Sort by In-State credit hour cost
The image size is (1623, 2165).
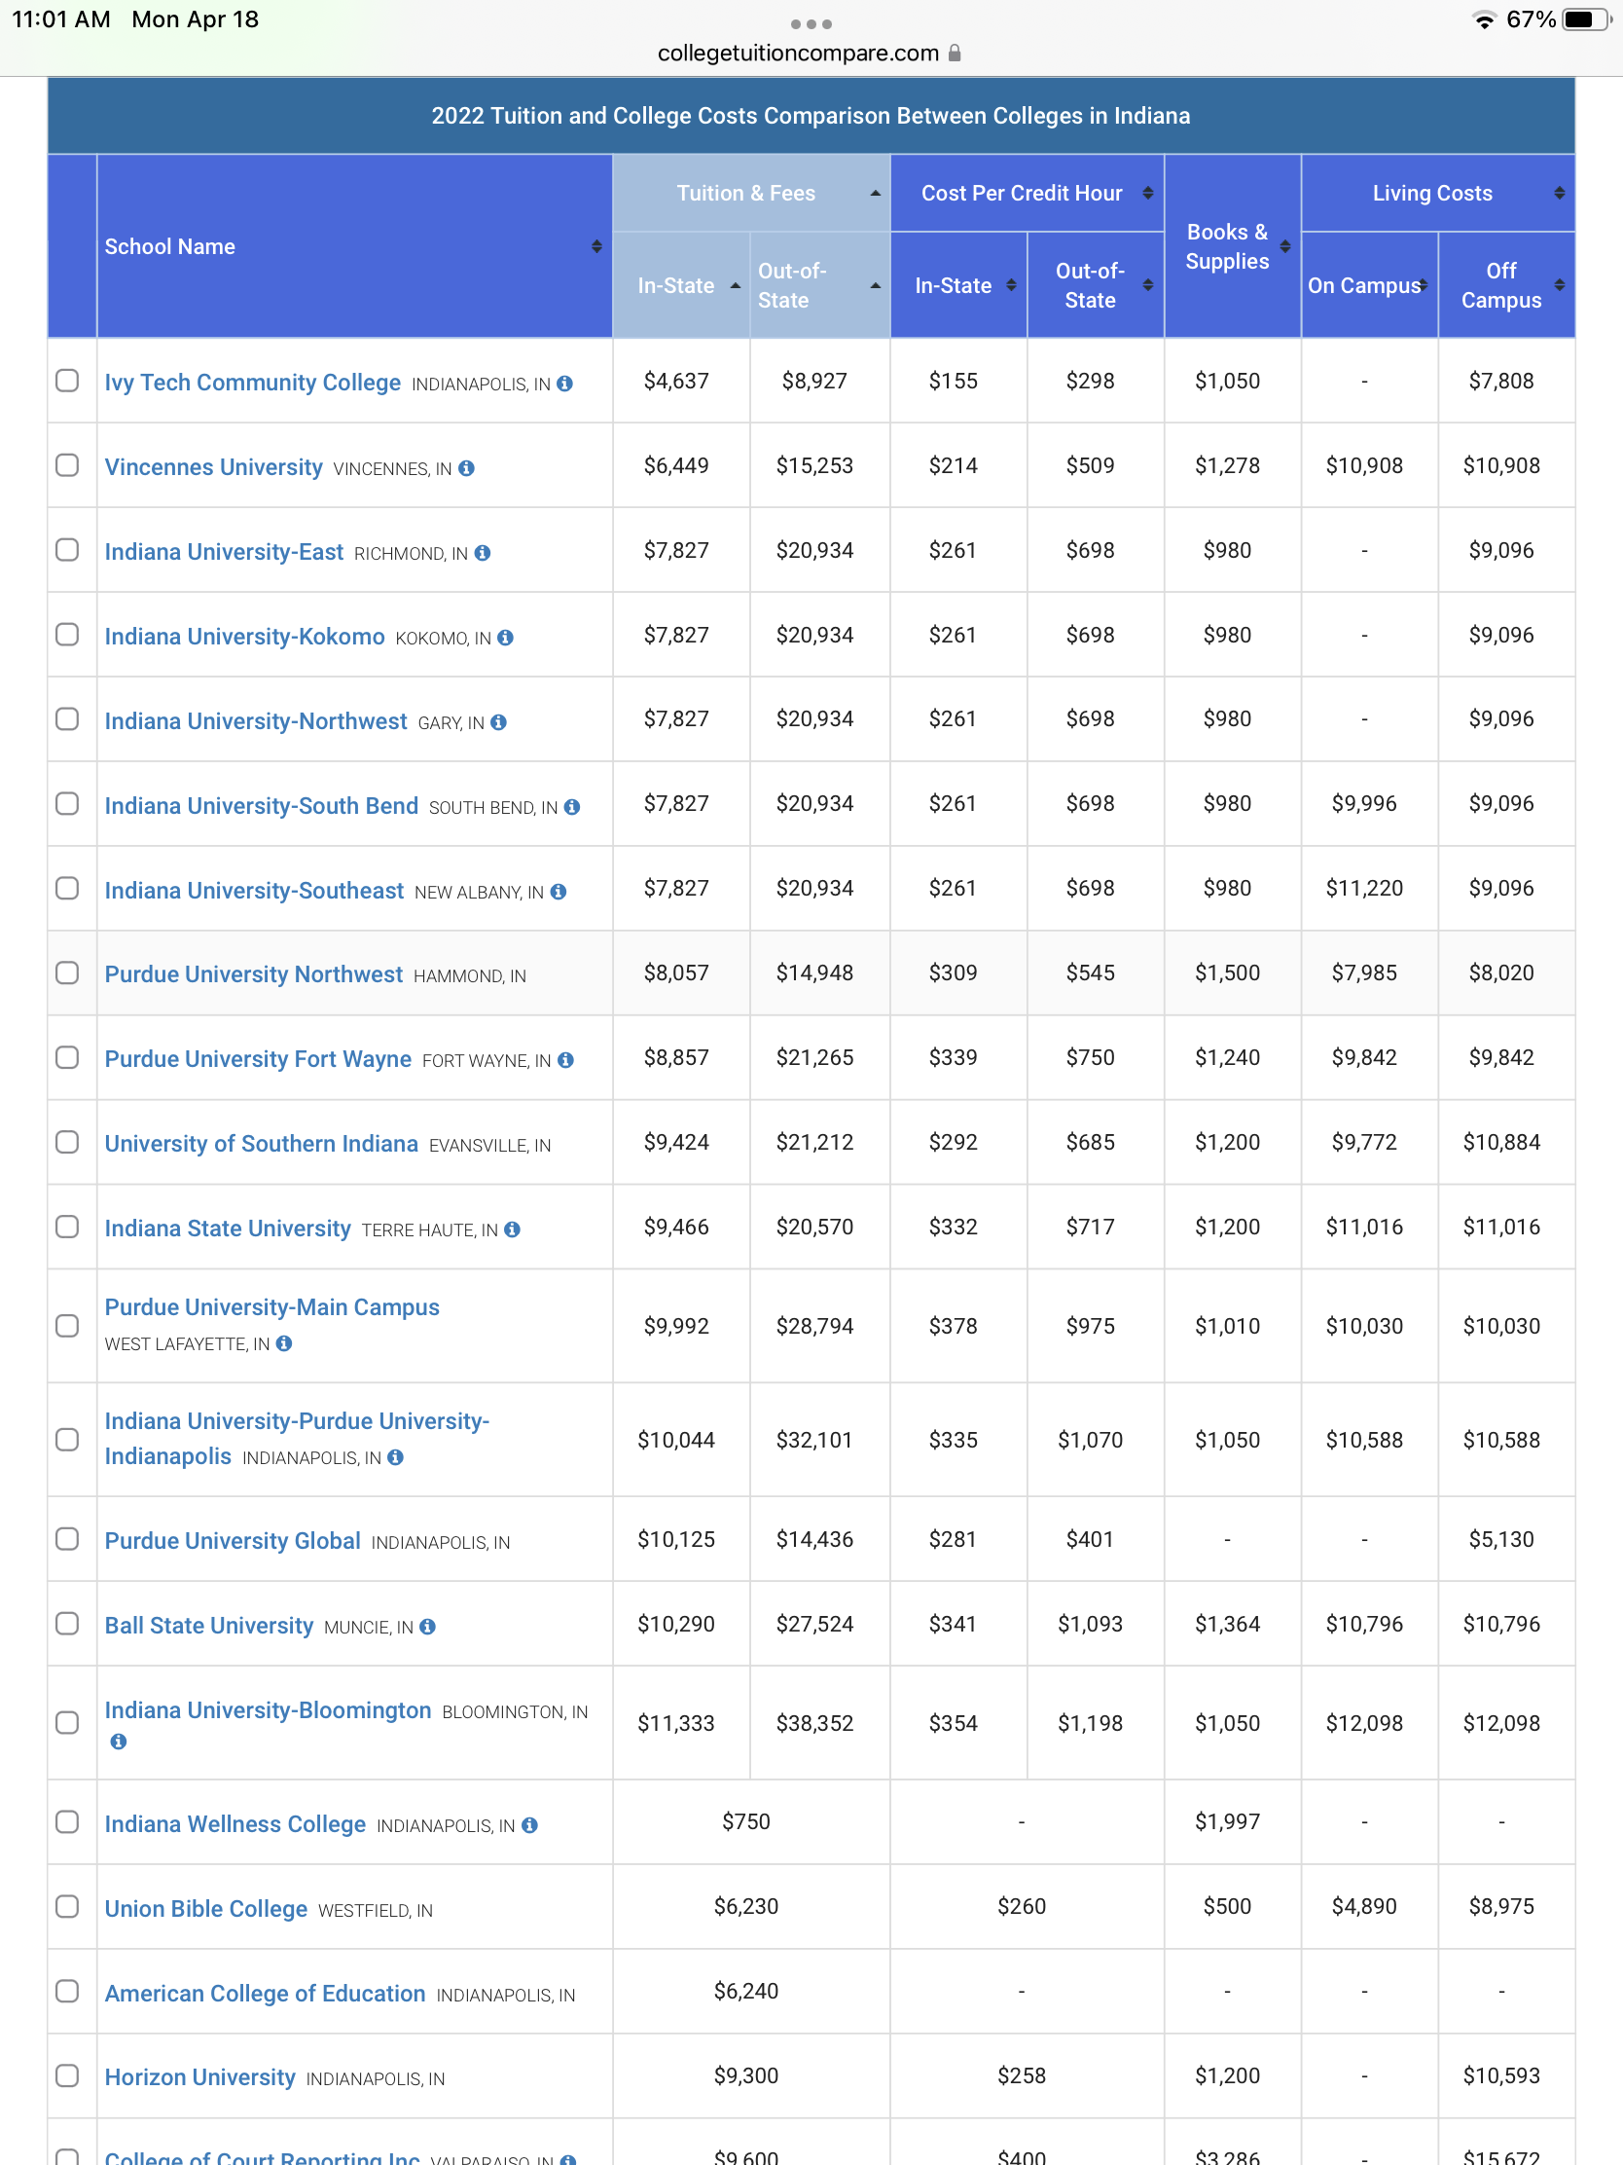[x=958, y=286]
